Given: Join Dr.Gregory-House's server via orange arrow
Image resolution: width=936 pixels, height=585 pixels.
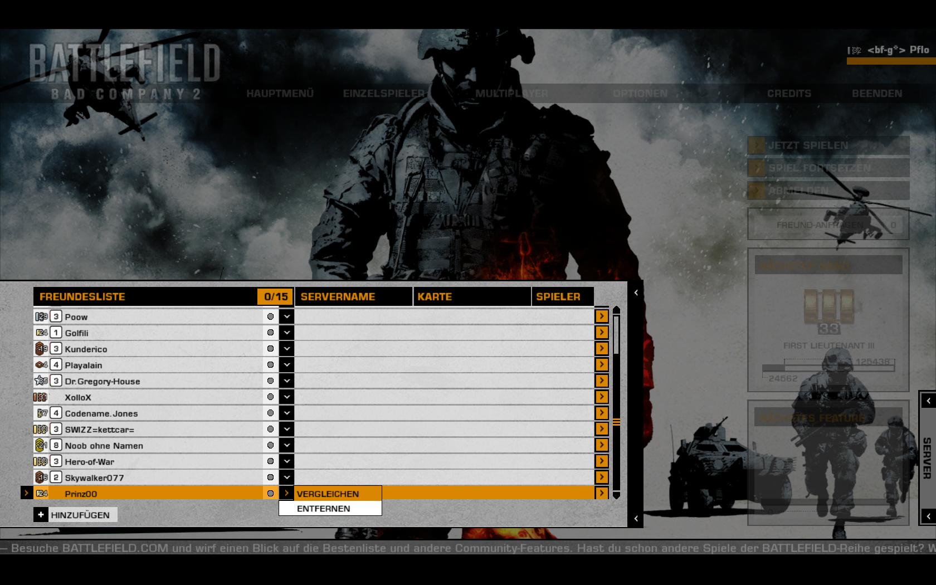Looking at the screenshot, I should (x=602, y=381).
